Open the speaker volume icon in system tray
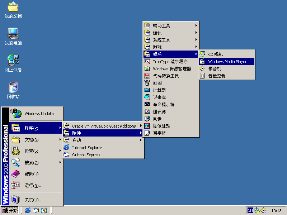This screenshot has width=287, height=215. pos(262,211)
